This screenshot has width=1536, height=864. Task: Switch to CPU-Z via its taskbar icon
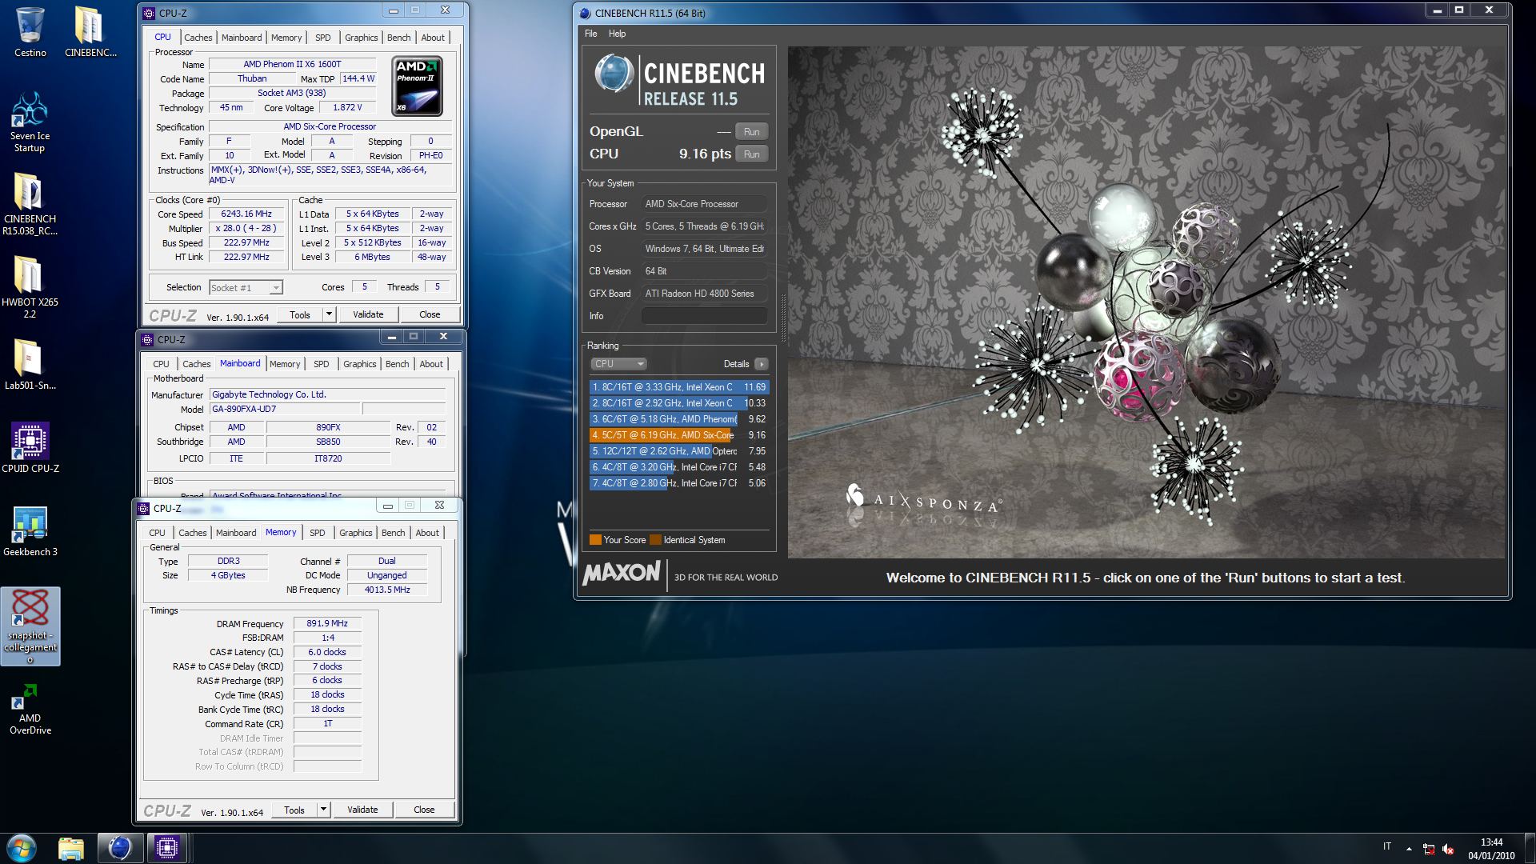point(167,848)
